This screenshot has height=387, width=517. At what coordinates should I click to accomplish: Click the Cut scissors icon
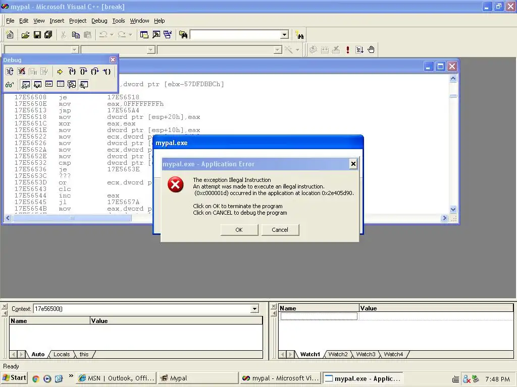(63, 35)
